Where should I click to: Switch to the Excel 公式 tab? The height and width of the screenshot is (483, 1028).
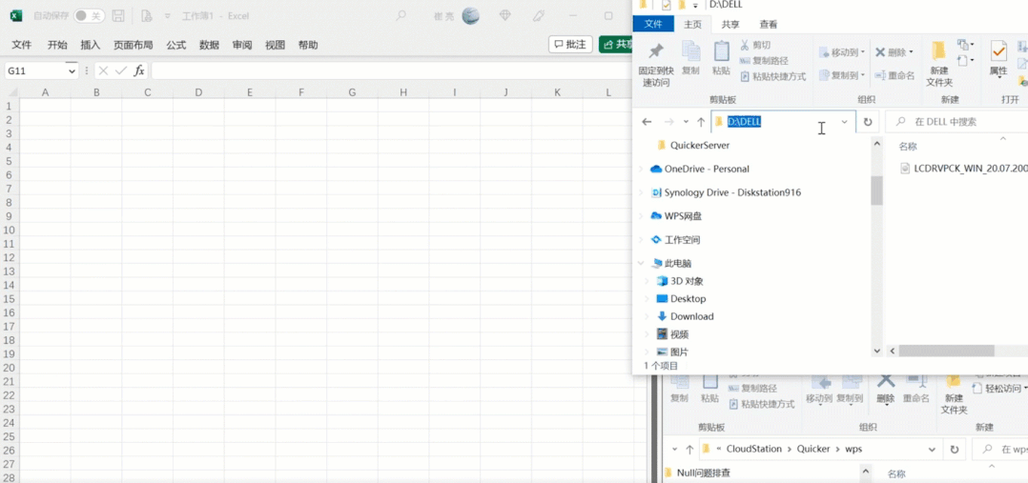point(175,45)
